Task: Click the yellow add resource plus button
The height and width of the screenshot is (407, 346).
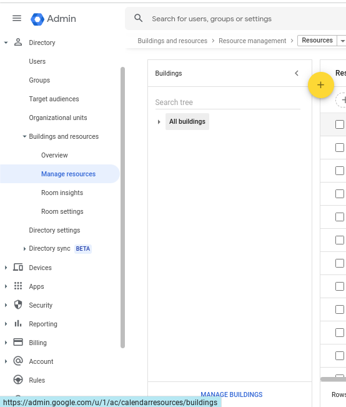Action: (x=320, y=85)
